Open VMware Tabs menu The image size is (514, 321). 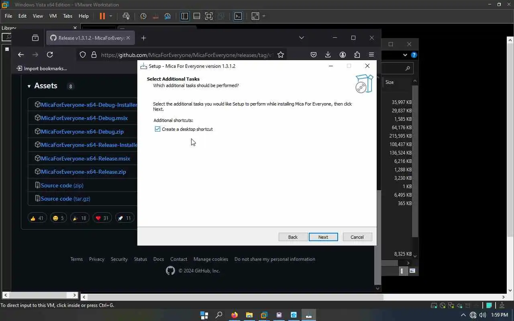coord(67,16)
